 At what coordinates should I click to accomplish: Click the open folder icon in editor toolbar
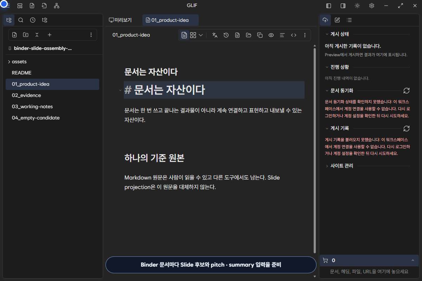click(x=249, y=35)
